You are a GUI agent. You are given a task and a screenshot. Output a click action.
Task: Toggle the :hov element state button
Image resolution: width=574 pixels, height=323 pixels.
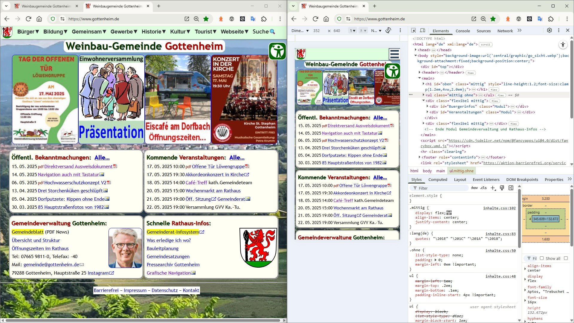coord(474,188)
